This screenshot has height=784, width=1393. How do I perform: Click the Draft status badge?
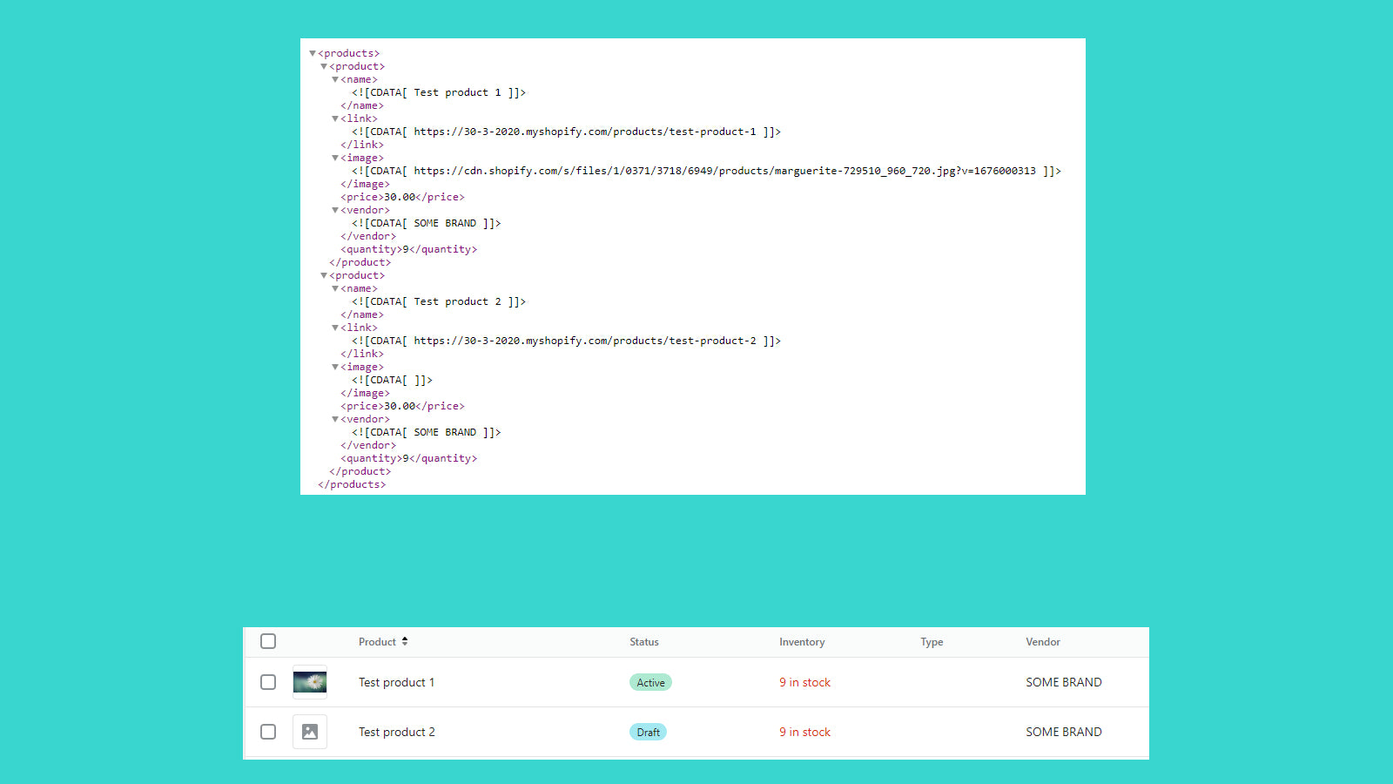coord(648,732)
